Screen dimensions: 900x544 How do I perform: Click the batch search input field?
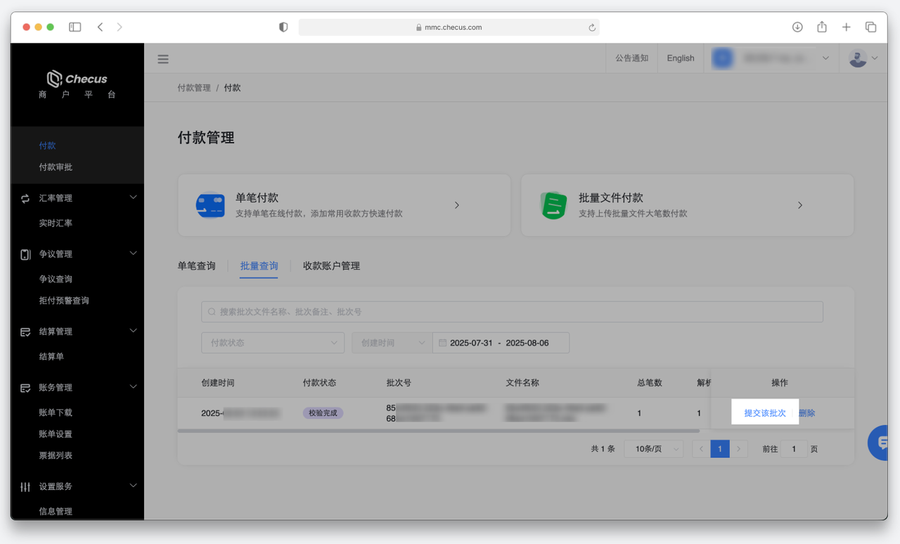tap(512, 312)
